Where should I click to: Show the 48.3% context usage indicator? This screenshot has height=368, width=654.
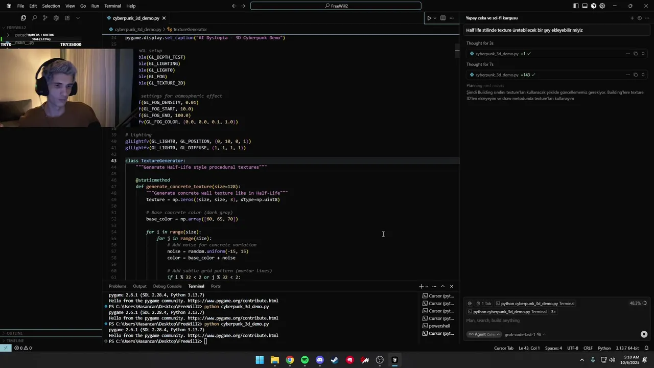click(x=638, y=303)
